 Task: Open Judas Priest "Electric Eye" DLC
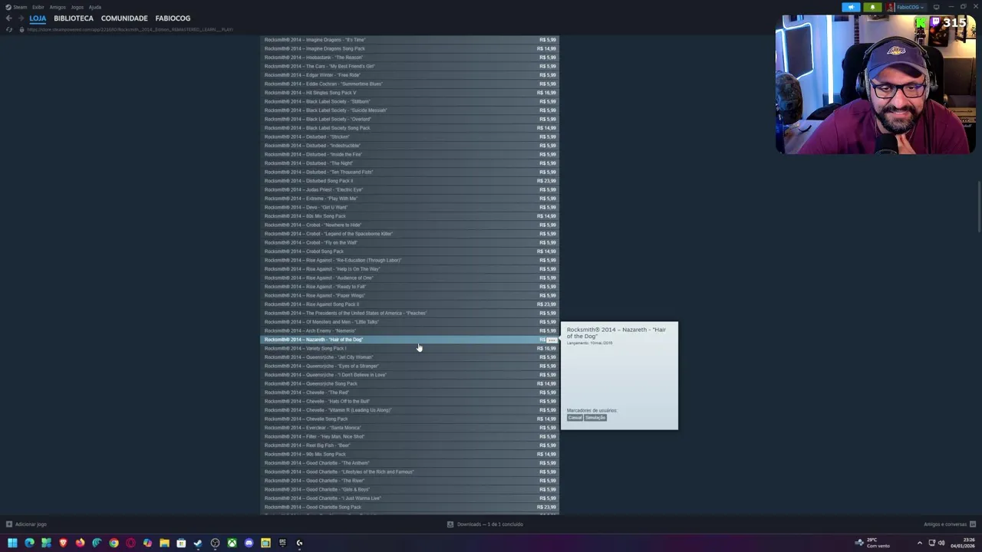[410, 189]
